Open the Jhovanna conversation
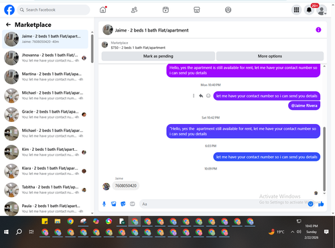 pyautogui.click(x=46, y=58)
